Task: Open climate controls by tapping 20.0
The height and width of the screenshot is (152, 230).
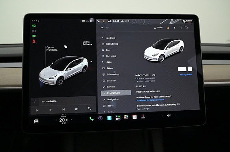Action: 64,120
